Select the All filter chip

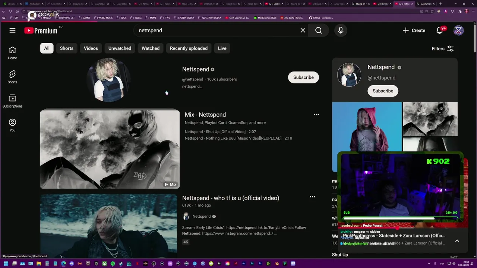tap(47, 48)
